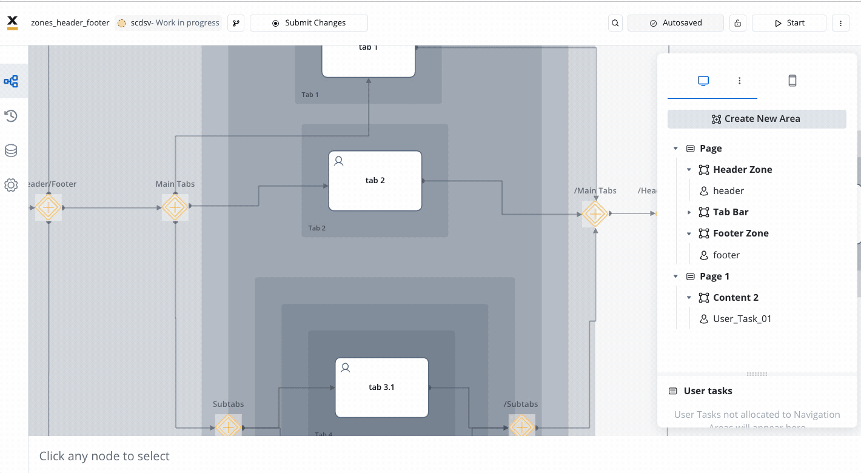
Task: Select the tab 1 task node
Action: point(369,61)
